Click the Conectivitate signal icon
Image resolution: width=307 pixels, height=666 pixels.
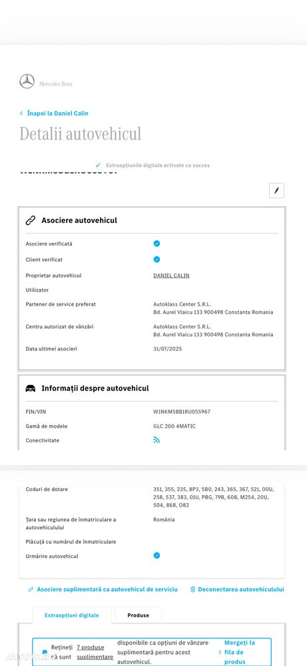(x=156, y=440)
